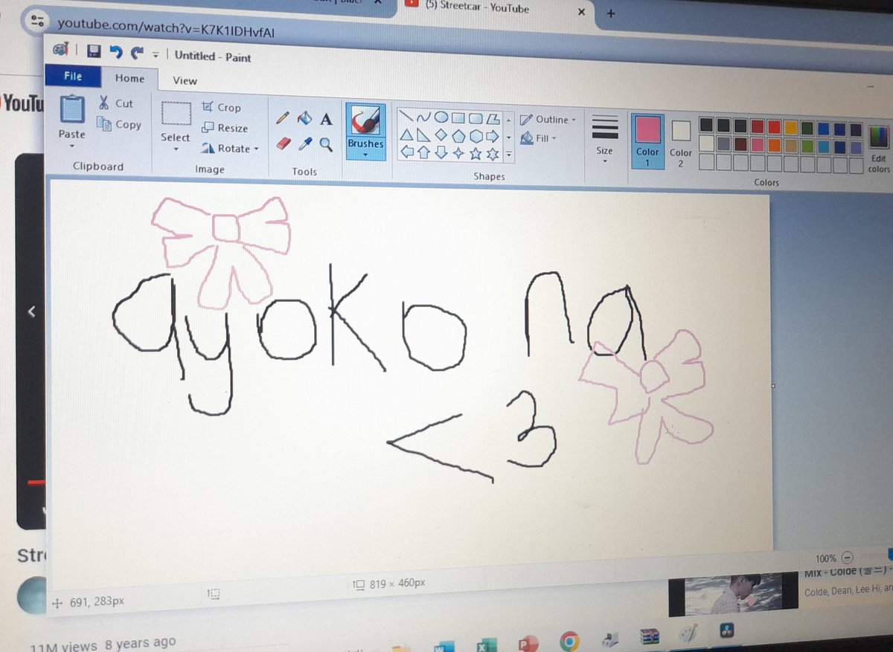The image size is (893, 652).
Task: Click the Brushes tool icon
Action: coord(365,120)
